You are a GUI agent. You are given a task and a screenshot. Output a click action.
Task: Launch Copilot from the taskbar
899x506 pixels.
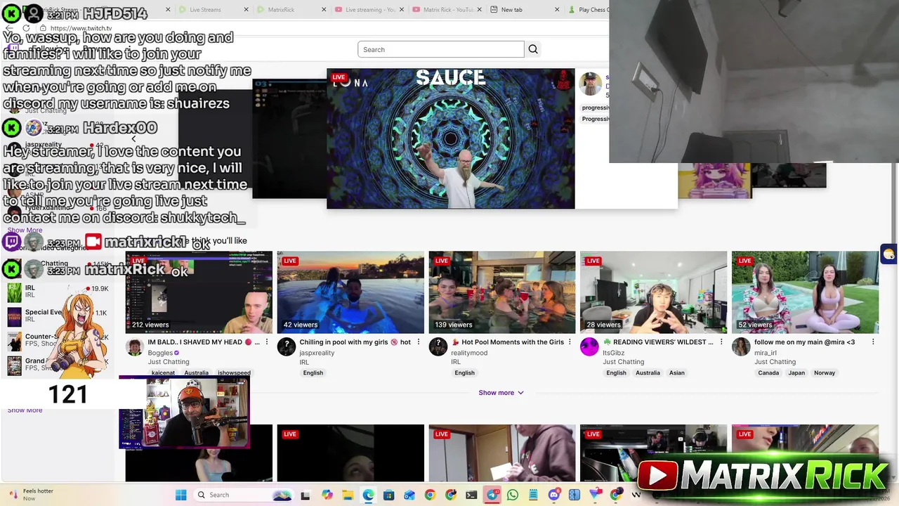pyautogui.click(x=327, y=495)
